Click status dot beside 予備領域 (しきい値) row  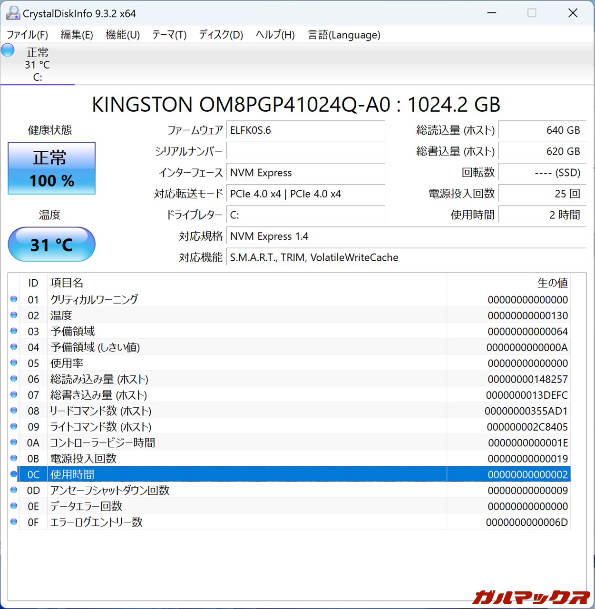coord(14,347)
